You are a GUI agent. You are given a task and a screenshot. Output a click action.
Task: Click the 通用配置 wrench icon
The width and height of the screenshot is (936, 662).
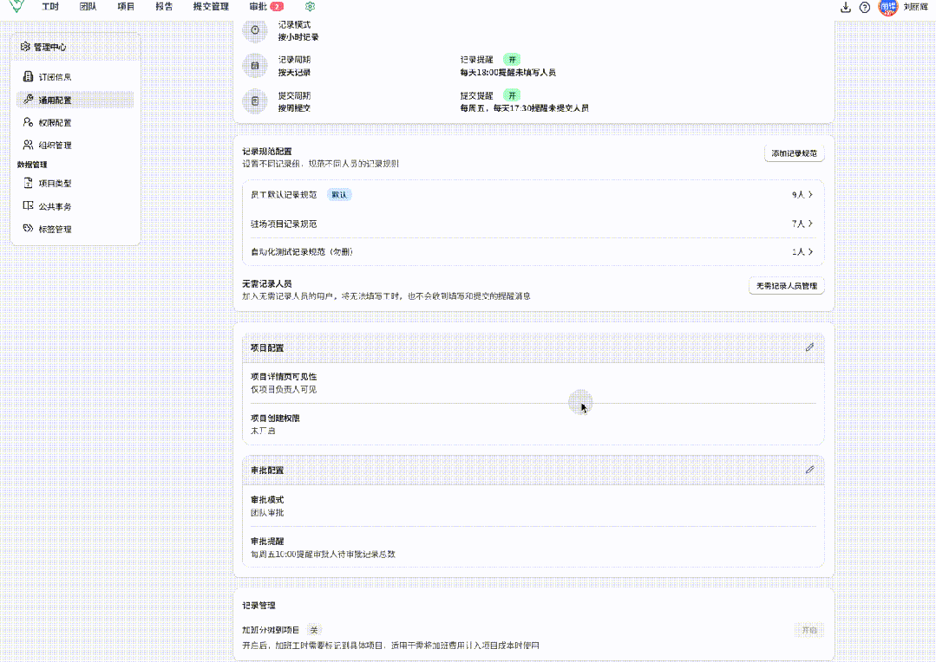point(28,100)
